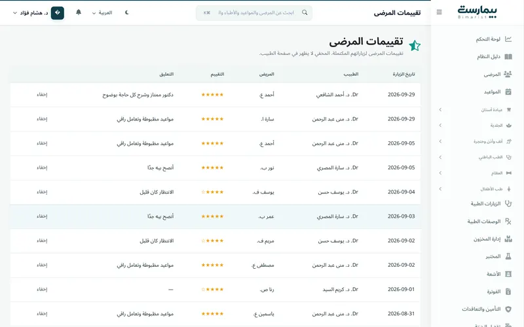Image resolution: width=524 pixels, height=327 pixels.
Task: Hide the review by يوسف ف.
Action: click(x=42, y=192)
